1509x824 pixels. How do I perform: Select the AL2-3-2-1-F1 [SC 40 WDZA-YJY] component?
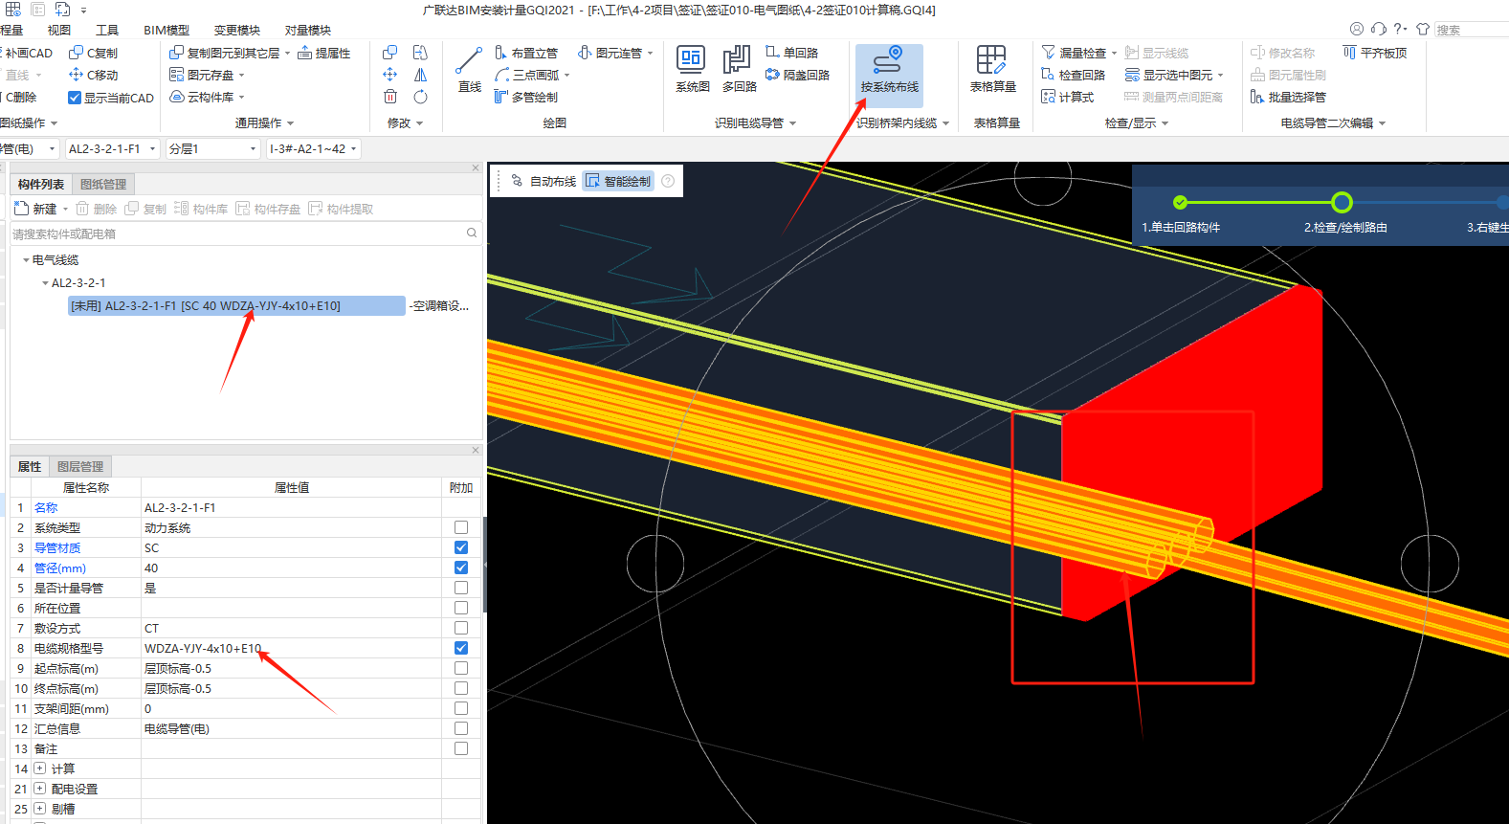(236, 306)
